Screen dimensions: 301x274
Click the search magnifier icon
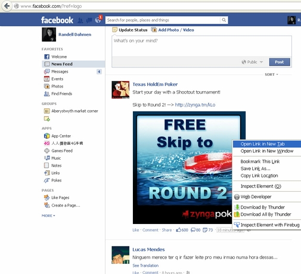pos(224,20)
